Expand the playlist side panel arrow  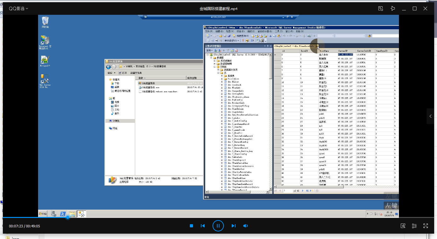pos(430,116)
